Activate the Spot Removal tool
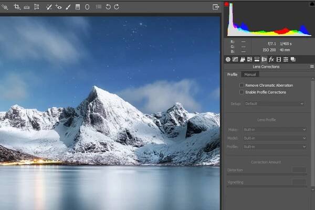315x210 pixels. [x=49, y=7]
